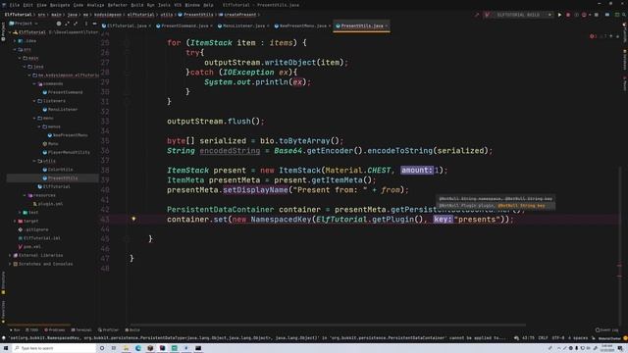The width and height of the screenshot is (628, 353).
Task: Click the Search Everywhere magnifier icon
Action: [624, 15]
